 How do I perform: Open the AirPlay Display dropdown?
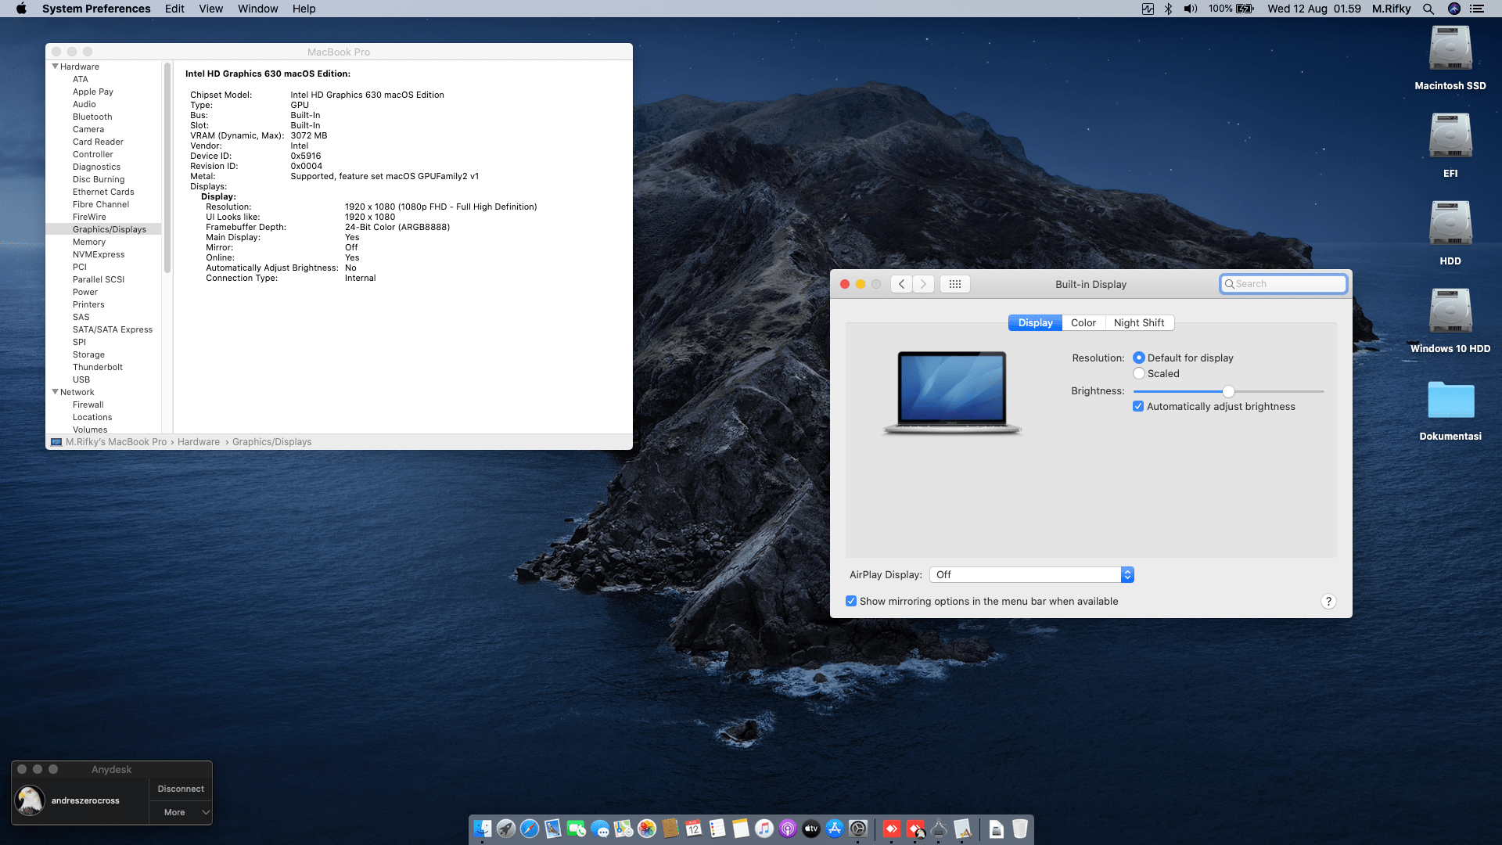coord(1031,575)
